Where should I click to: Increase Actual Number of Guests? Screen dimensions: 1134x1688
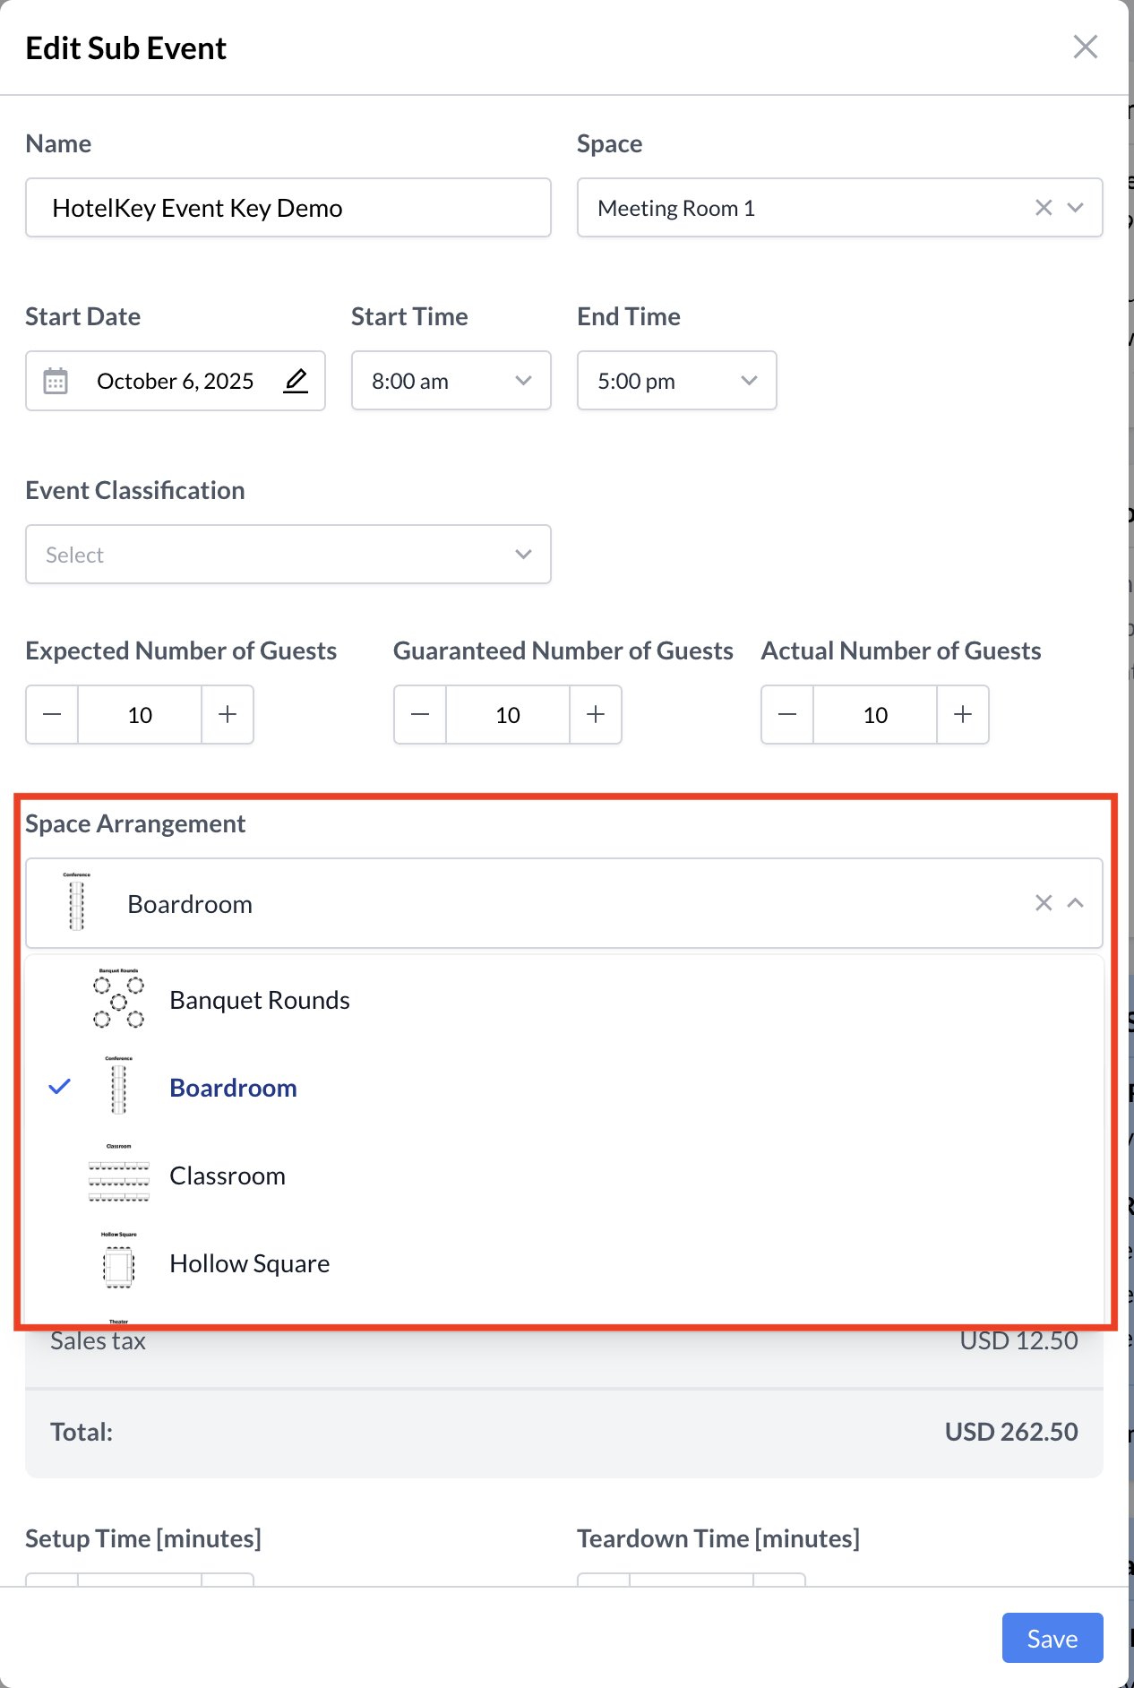[x=963, y=715]
